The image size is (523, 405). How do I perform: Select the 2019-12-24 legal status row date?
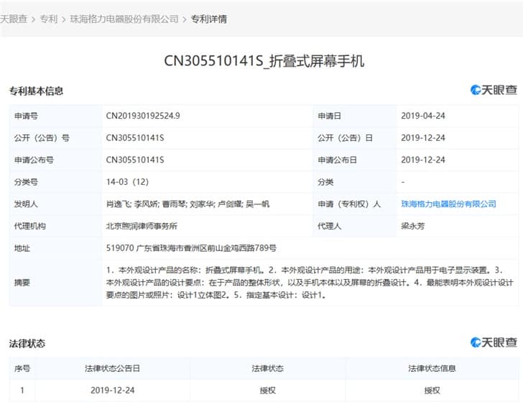112,391
